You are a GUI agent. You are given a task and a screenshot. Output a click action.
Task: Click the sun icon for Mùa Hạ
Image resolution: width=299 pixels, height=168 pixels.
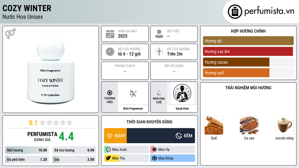pyautogui.click(x=154, y=150)
